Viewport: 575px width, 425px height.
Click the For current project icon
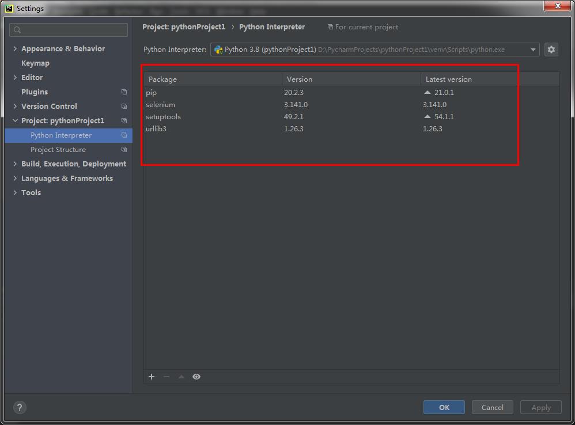(330, 26)
